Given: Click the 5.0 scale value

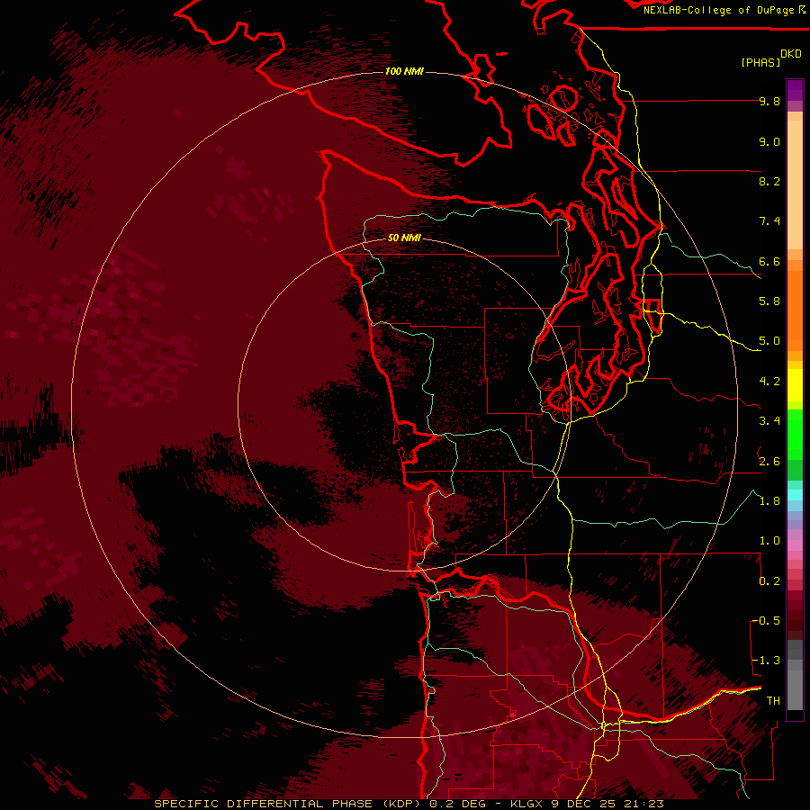Looking at the screenshot, I should tap(769, 341).
